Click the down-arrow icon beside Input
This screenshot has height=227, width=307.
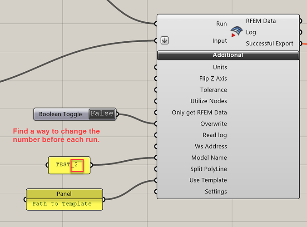165,40
